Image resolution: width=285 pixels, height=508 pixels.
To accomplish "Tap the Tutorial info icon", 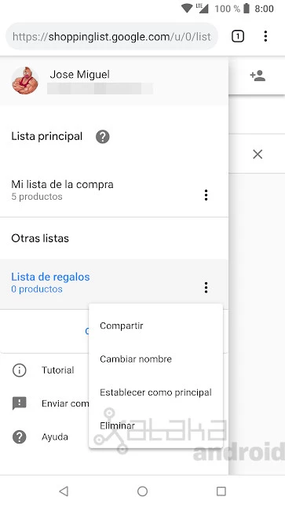I will click(x=20, y=370).
